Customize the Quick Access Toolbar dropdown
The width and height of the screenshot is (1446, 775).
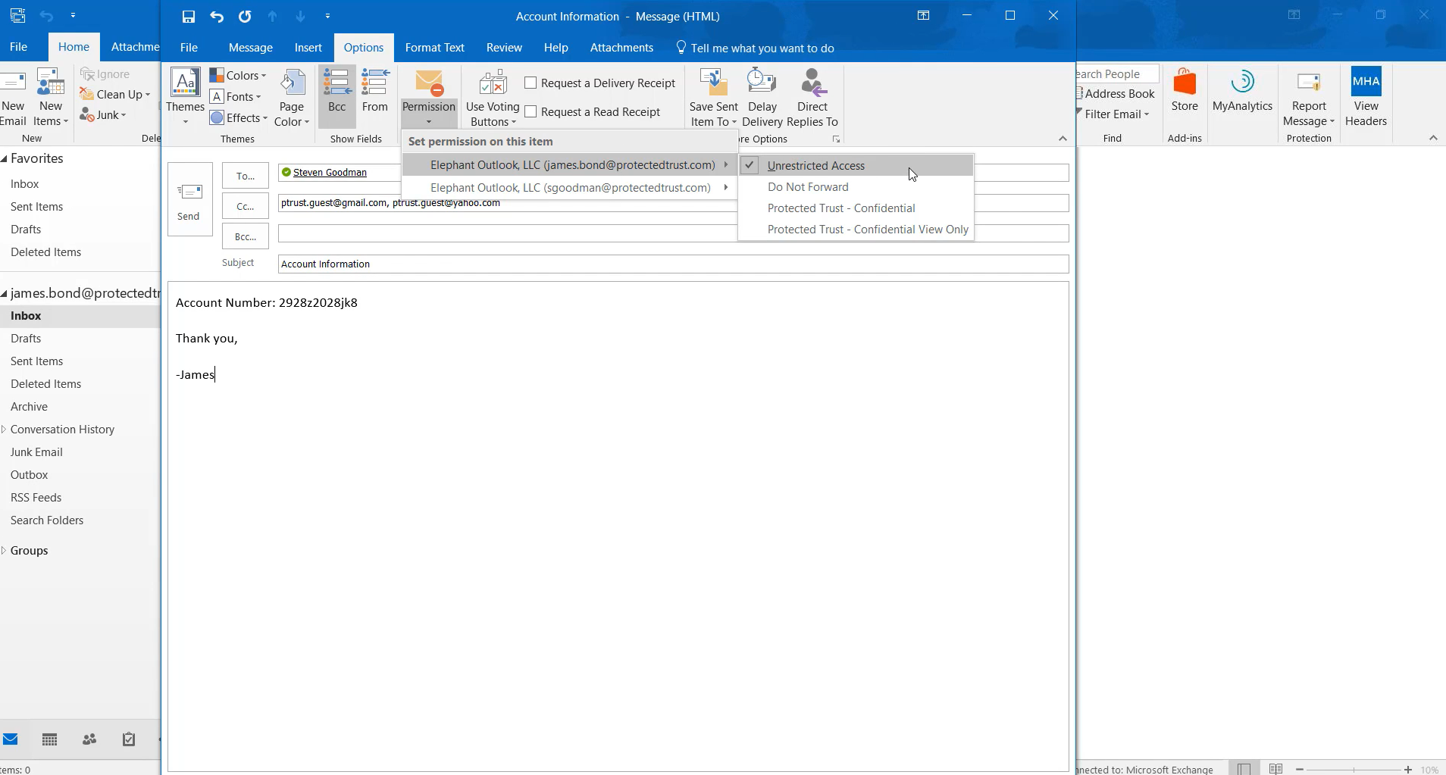327,16
